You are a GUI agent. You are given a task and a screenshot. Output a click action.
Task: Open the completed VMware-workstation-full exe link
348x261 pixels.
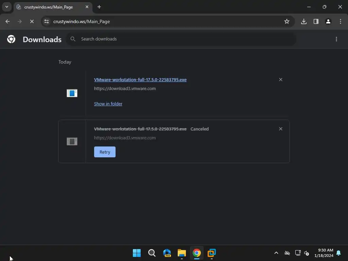tap(140, 80)
